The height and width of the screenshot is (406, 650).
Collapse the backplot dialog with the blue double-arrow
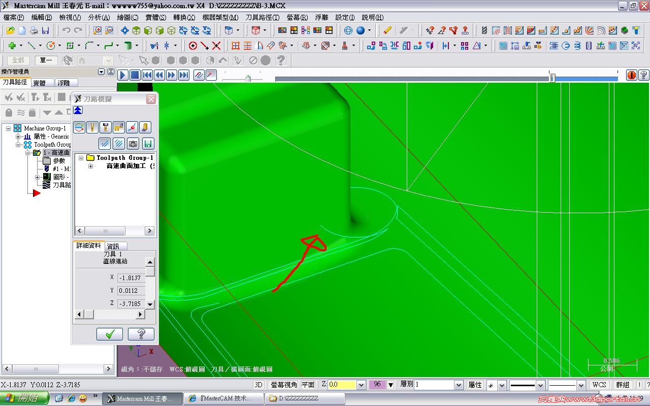point(78,111)
